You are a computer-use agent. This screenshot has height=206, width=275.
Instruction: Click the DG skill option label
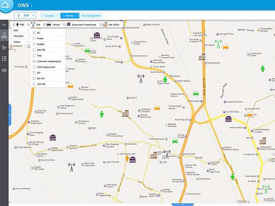(x=39, y=73)
